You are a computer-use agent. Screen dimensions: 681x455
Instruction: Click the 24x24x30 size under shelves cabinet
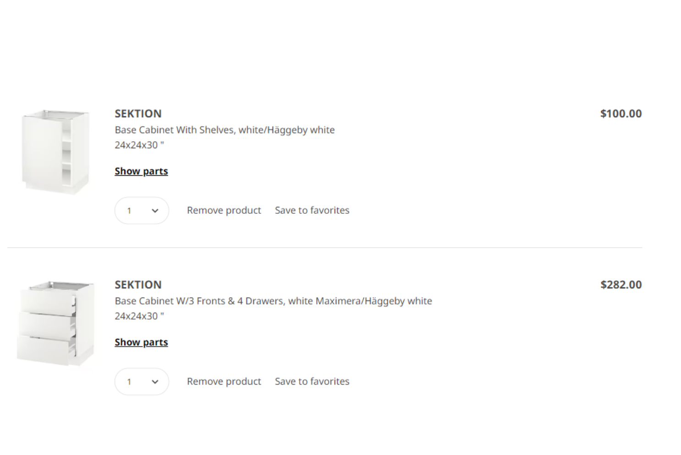(139, 145)
